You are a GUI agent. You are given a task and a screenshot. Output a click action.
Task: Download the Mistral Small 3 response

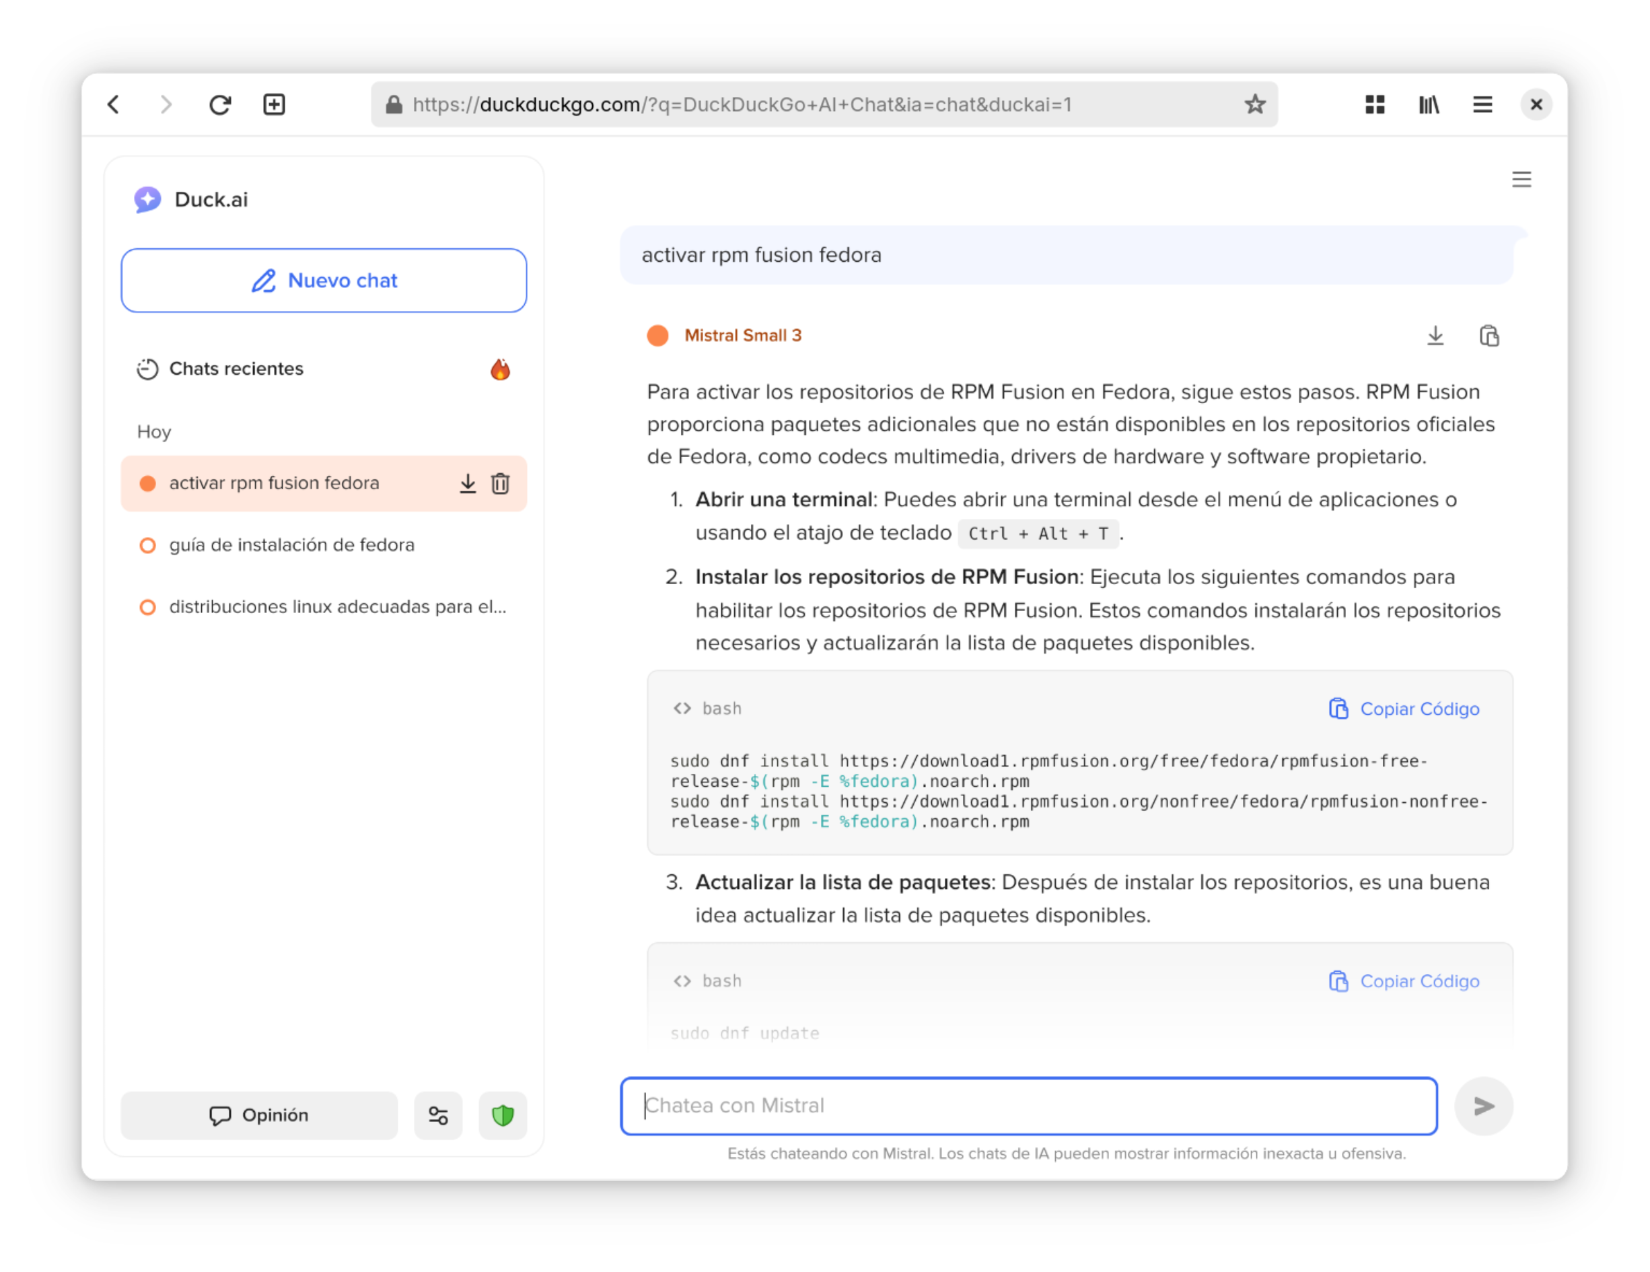click(1435, 336)
